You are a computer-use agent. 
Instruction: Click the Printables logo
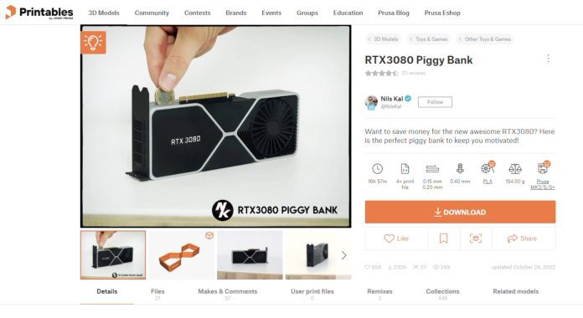[x=39, y=13]
